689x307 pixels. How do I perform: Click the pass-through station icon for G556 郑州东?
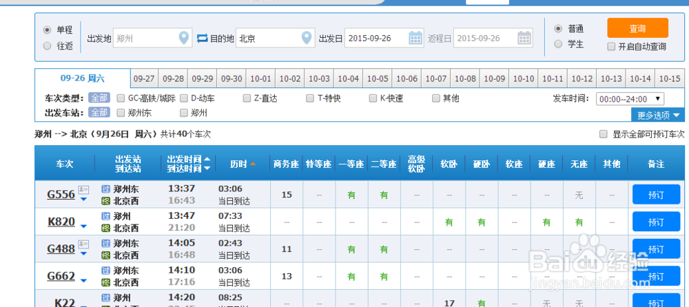pos(105,189)
